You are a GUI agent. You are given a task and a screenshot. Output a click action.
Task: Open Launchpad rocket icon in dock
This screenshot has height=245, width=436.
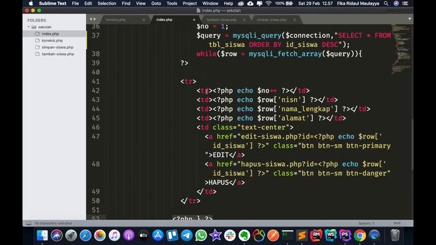pyautogui.click(x=71, y=235)
